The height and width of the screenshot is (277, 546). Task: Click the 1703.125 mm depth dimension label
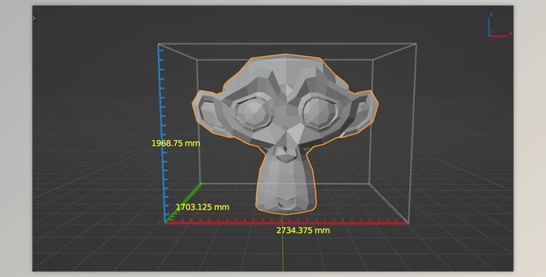click(x=203, y=207)
